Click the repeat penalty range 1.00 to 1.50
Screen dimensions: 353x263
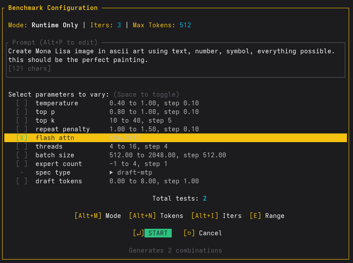point(154,129)
